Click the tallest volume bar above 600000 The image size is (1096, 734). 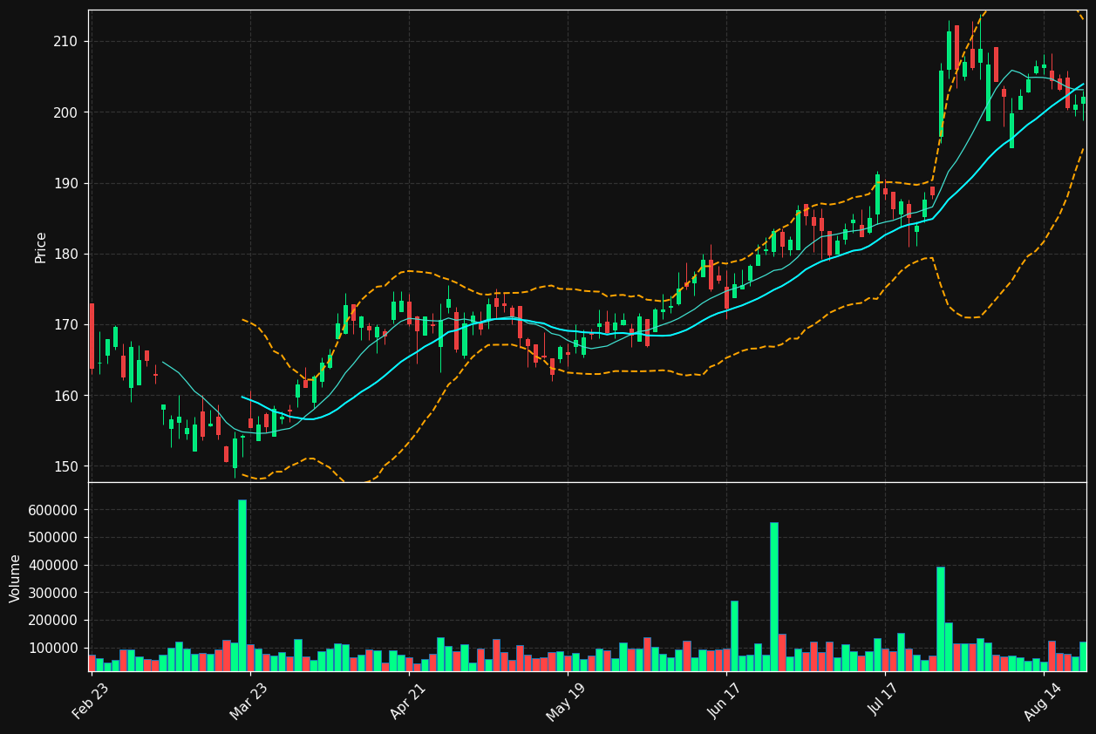242,585
